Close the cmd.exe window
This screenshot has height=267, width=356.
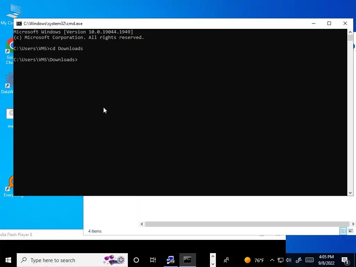tap(345, 23)
